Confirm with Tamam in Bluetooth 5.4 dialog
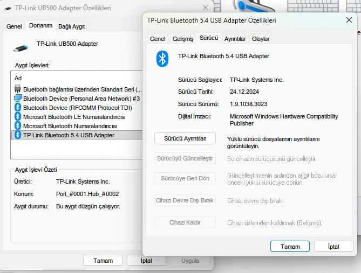 pos(290,247)
